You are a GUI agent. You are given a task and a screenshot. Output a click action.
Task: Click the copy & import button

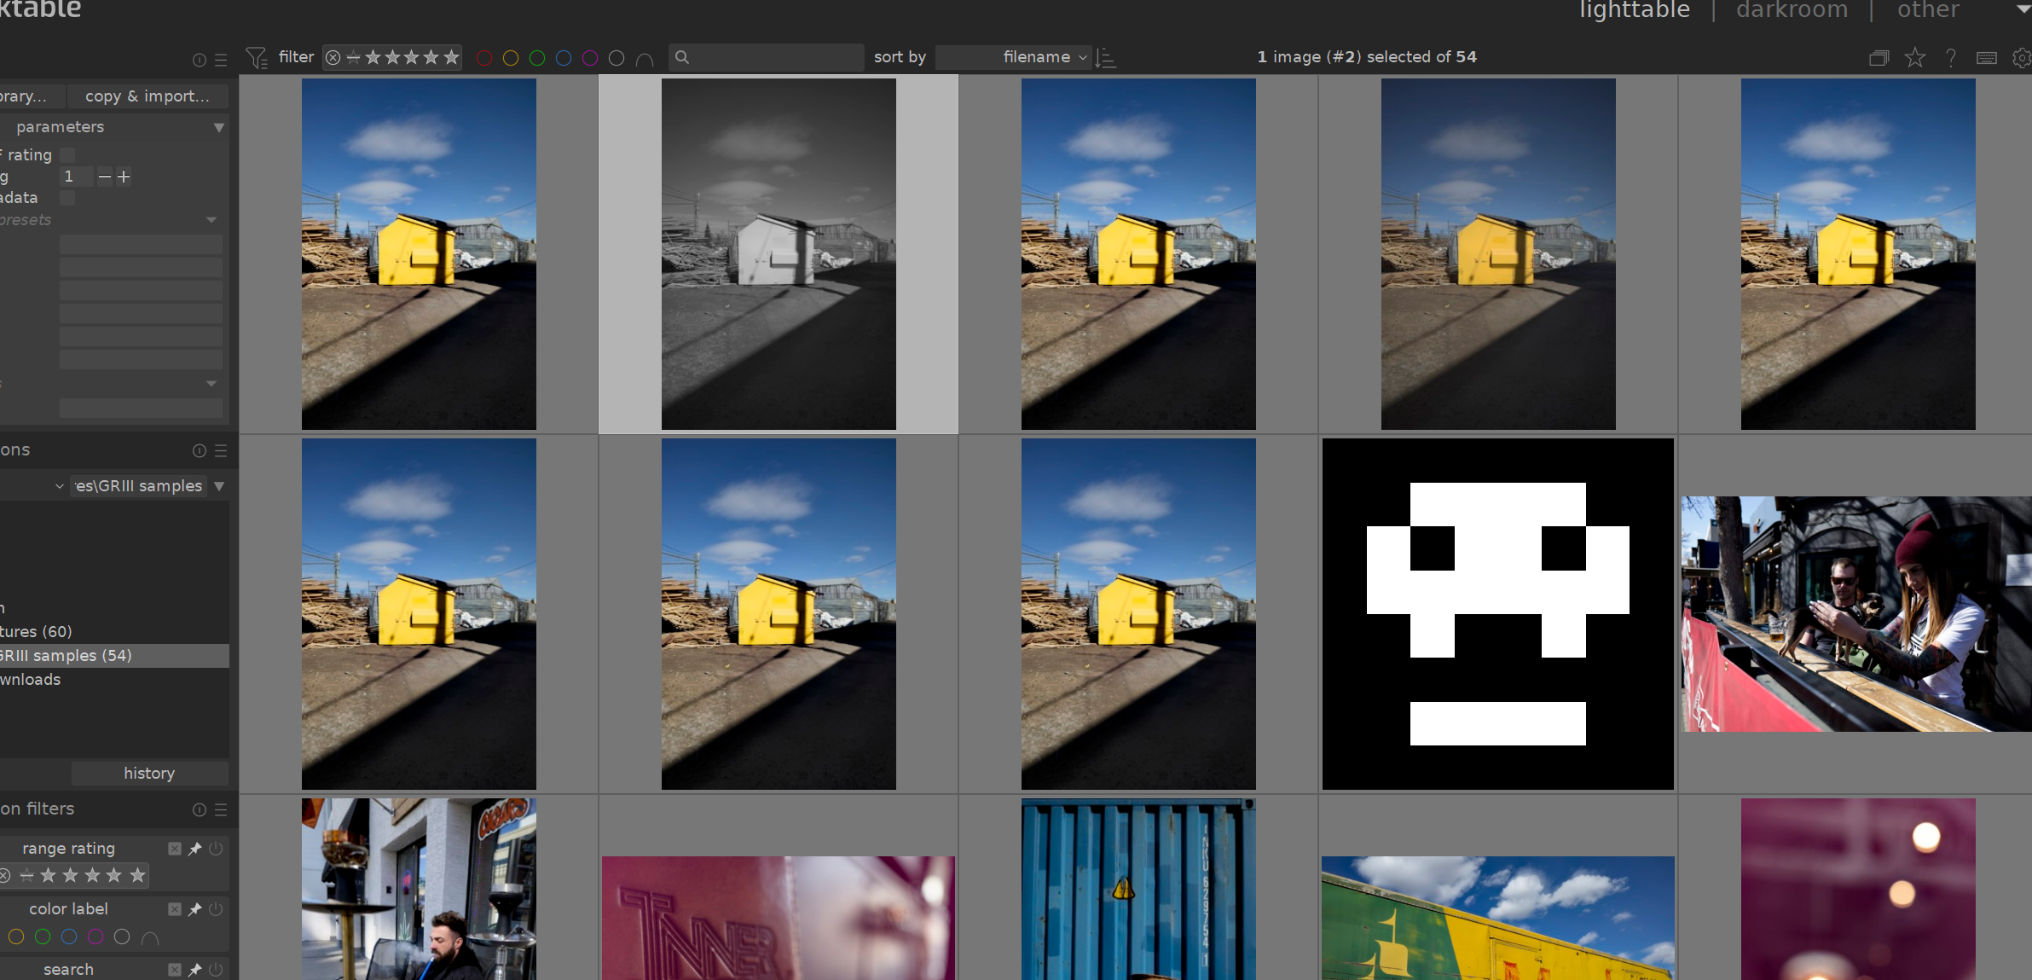[x=147, y=96]
